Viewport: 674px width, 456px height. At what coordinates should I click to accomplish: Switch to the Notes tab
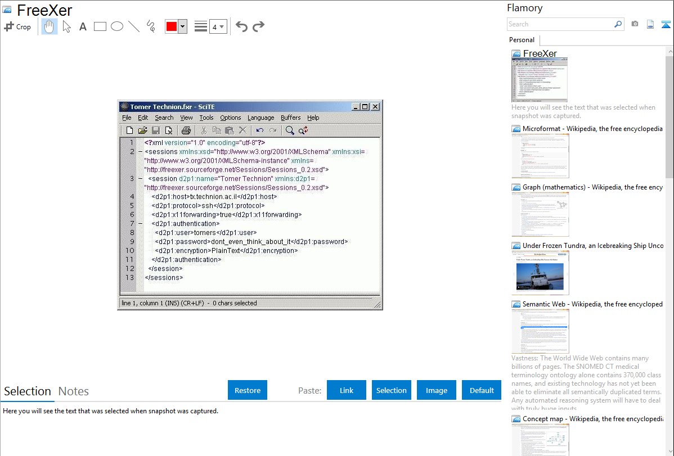[x=74, y=391]
